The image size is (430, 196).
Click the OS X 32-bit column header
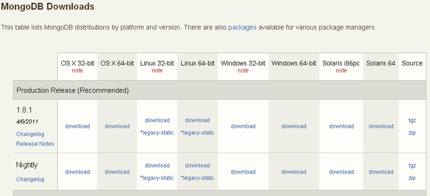pos(77,63)
